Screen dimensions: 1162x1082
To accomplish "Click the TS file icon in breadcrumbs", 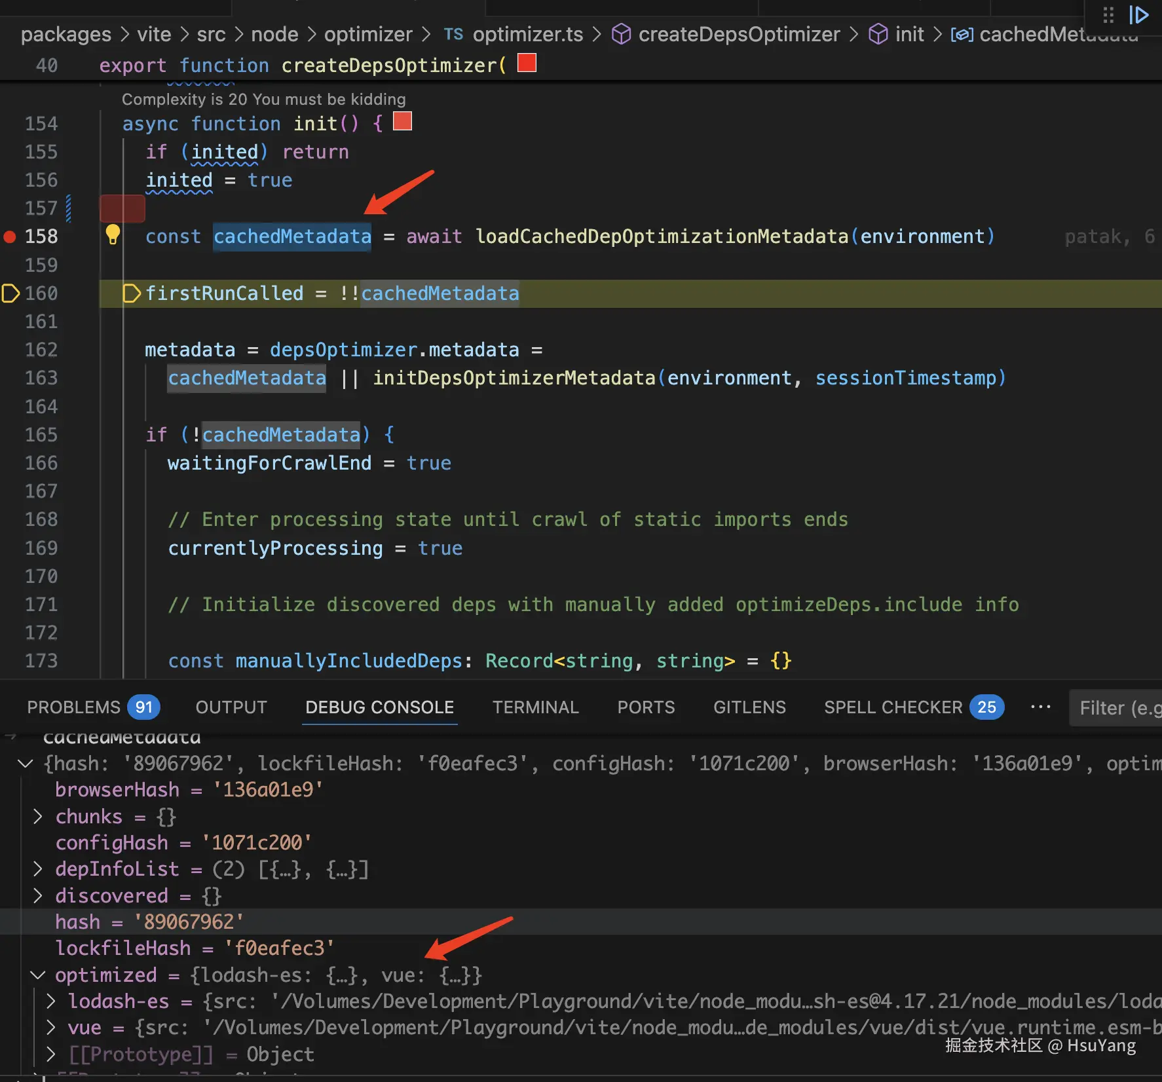I will point(453,34).
